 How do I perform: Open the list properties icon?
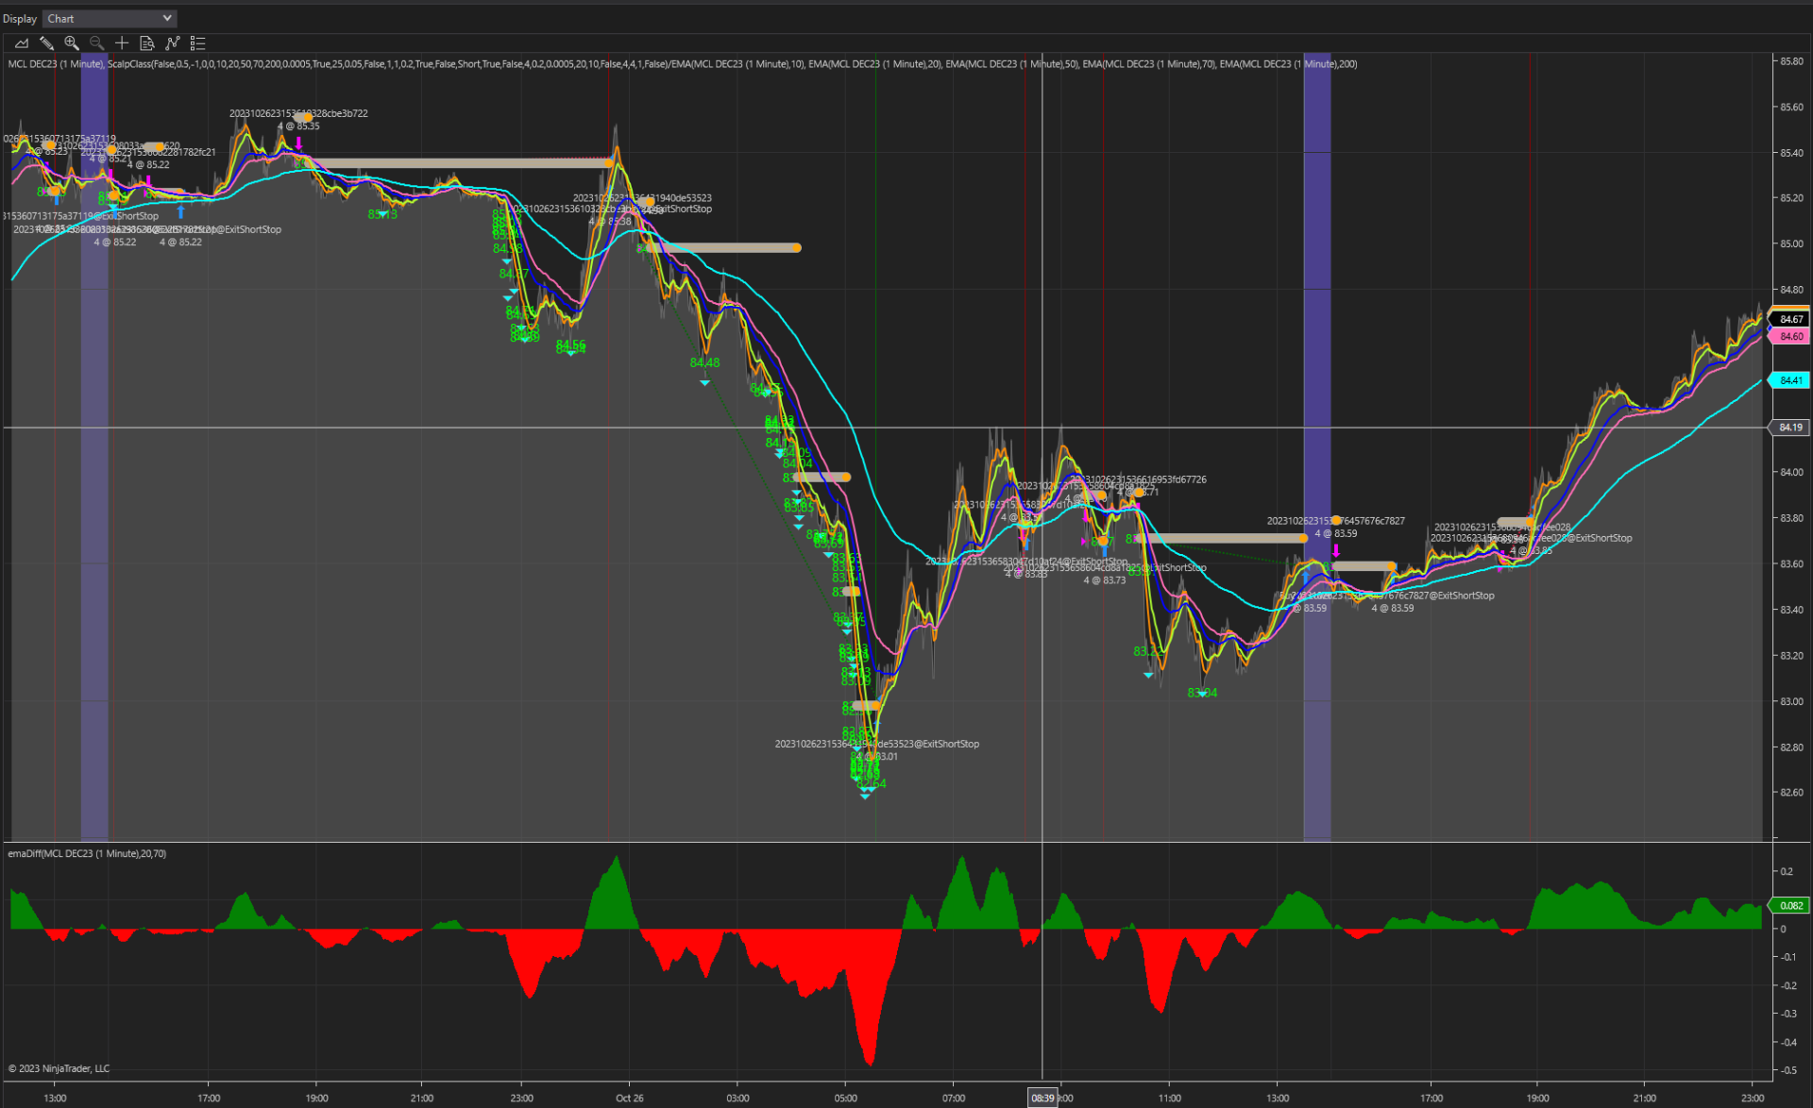tap(197, 43)
